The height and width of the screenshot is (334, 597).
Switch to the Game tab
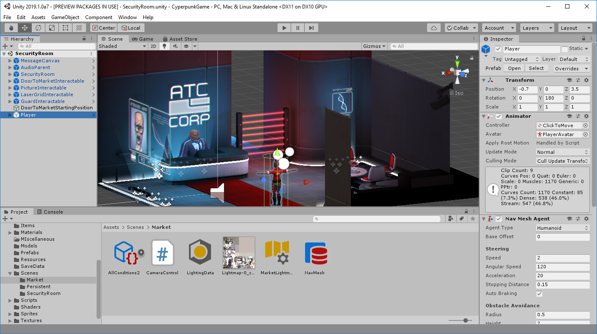[143, 39]
